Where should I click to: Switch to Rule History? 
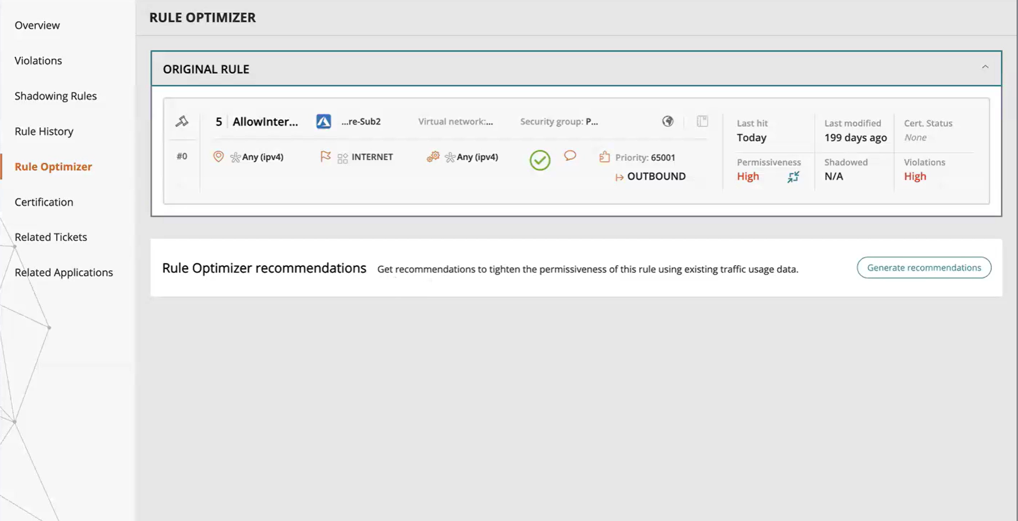click(x=44, y=131)
